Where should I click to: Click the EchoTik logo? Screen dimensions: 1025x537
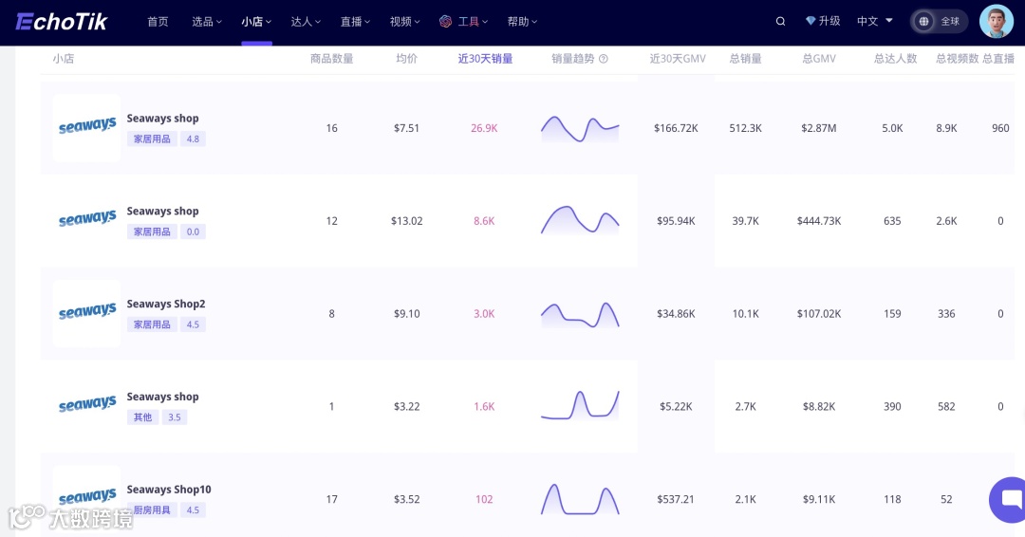(x=62, y=22)
